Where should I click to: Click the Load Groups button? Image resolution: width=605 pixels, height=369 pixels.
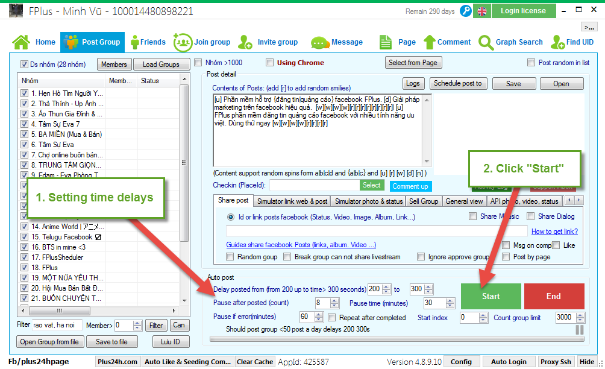(161, 64)
